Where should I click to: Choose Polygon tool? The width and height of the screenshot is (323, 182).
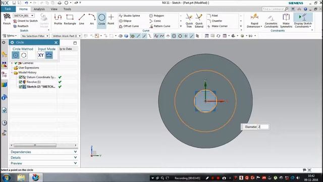coord(156,16)
